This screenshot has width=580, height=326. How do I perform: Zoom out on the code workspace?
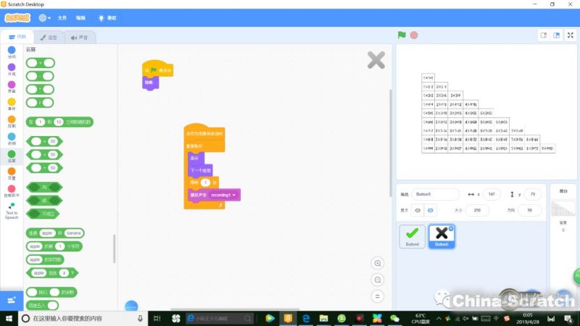click(377, 280)
